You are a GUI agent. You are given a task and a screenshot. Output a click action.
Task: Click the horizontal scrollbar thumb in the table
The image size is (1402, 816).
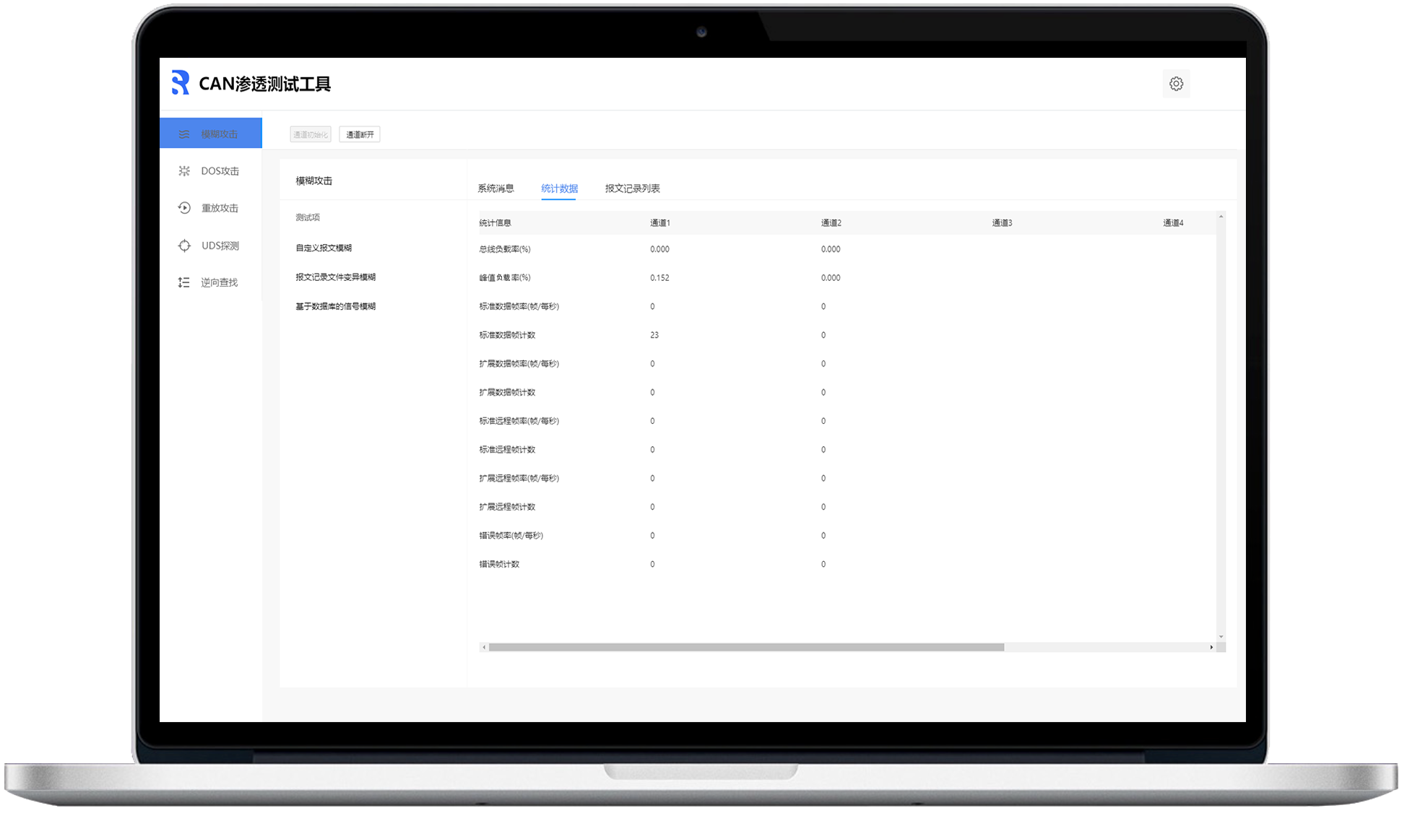click(745, 647)
